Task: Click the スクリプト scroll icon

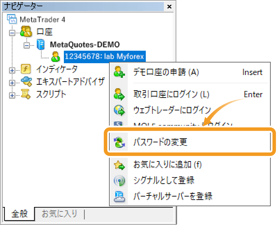Action: [26, 94]
